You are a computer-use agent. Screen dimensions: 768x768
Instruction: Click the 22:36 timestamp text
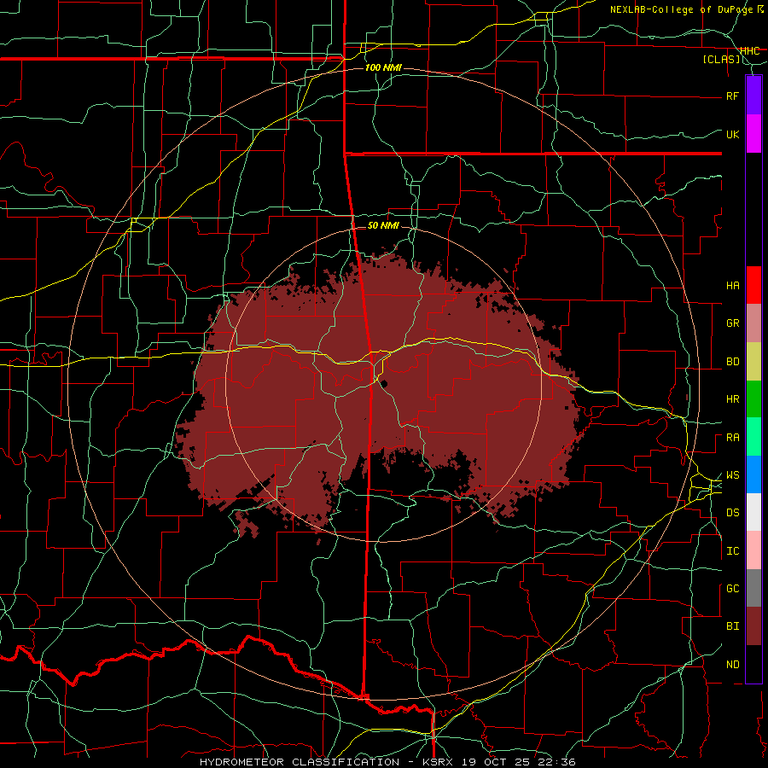558,762
